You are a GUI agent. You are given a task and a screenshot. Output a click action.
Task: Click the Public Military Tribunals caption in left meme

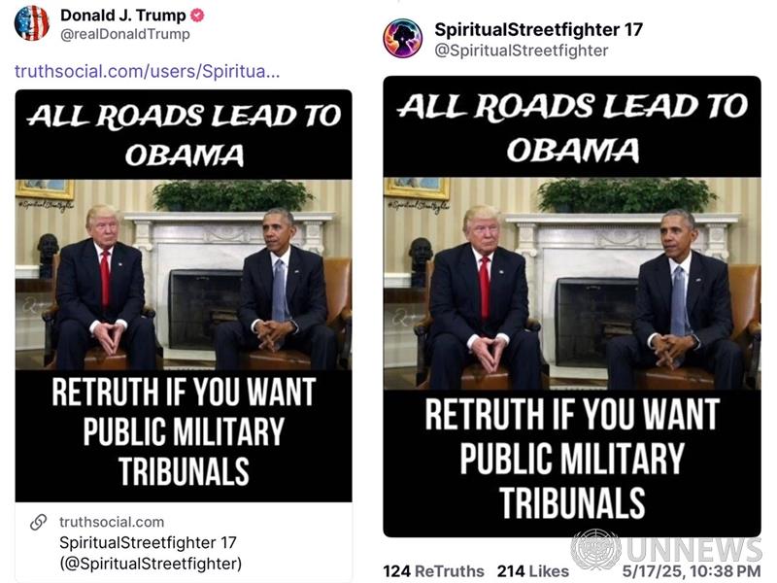pyautogui.click(x=184, y=431)
